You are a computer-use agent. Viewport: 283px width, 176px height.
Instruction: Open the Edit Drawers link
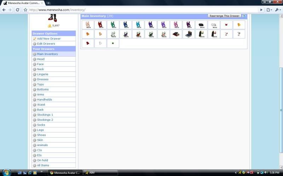(x=46, y=44)
